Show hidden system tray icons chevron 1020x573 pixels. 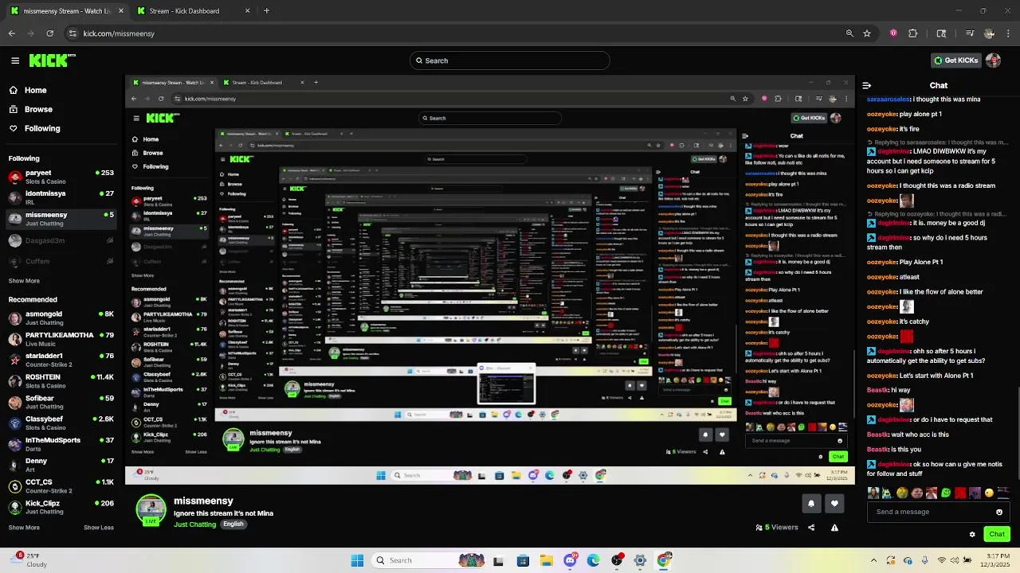pos(873,560)
